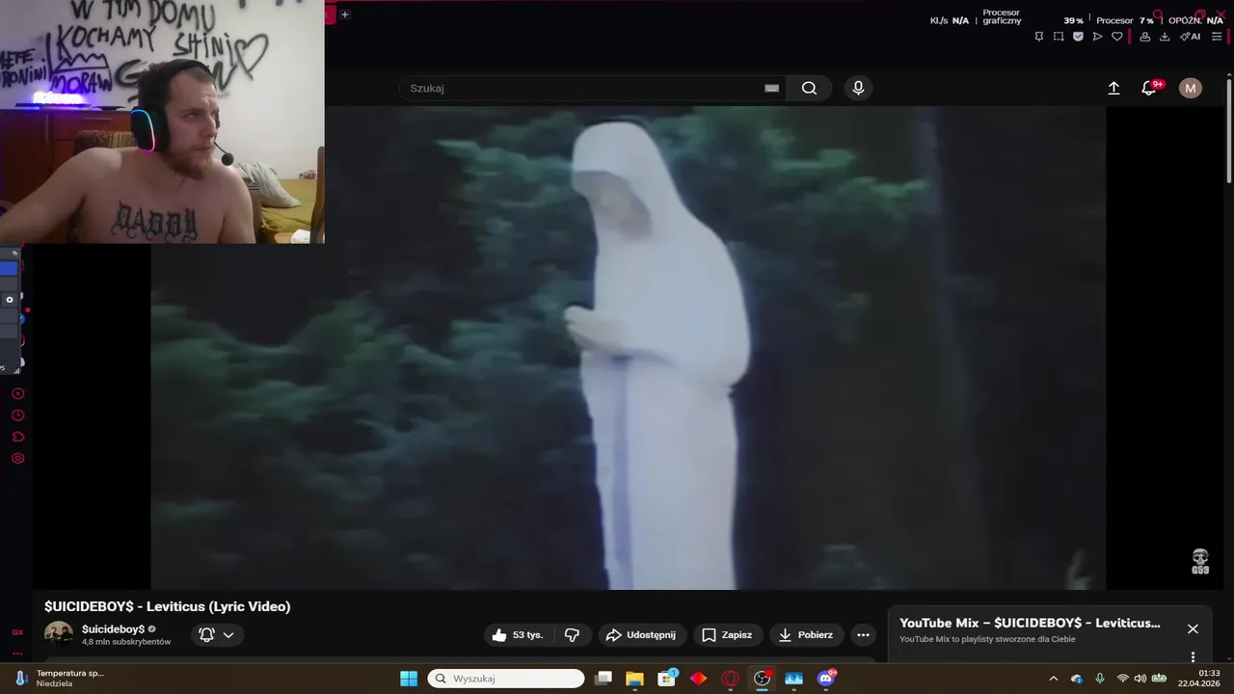Open the Windows Start menu
This screenshot has width=1234, height=694.
point(409,679)
